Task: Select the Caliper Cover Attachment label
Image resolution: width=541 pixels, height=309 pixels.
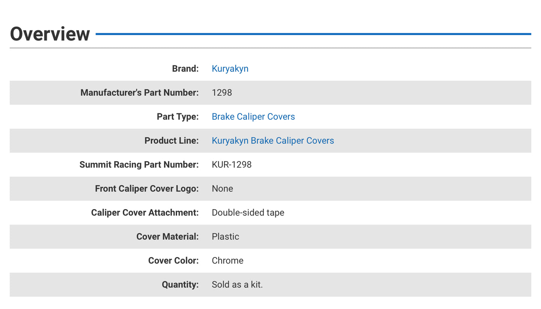Action: pyautogui.click(x=144, y=212)
